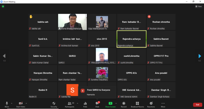Go to next gallery page arrow
204x109 pixels.
tap(200, 56)
